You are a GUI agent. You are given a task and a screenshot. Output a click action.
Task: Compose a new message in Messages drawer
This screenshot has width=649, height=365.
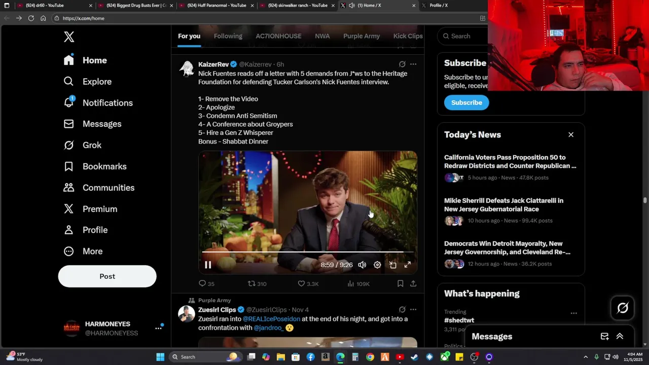[x=604, y=337]
